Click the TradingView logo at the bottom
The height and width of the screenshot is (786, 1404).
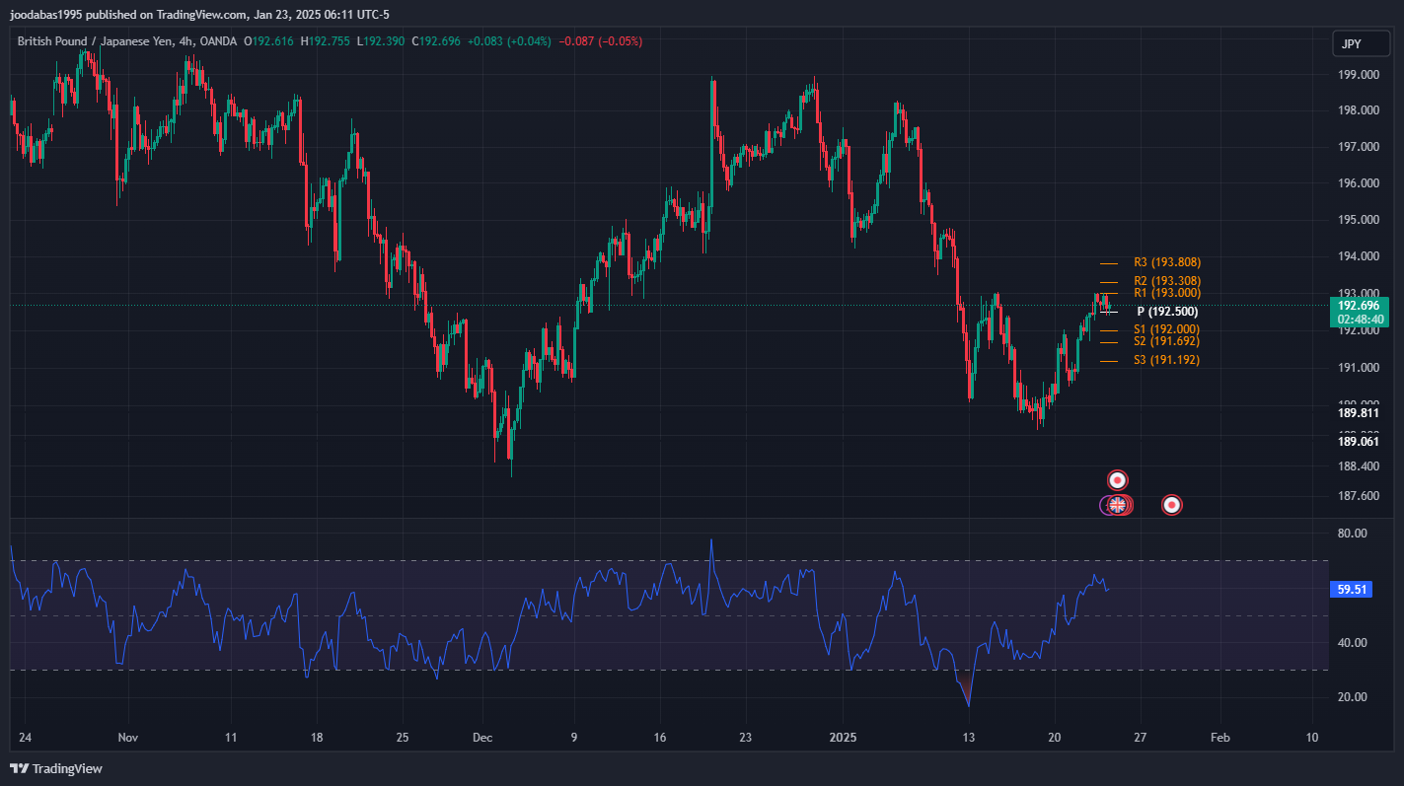[56, 768]
